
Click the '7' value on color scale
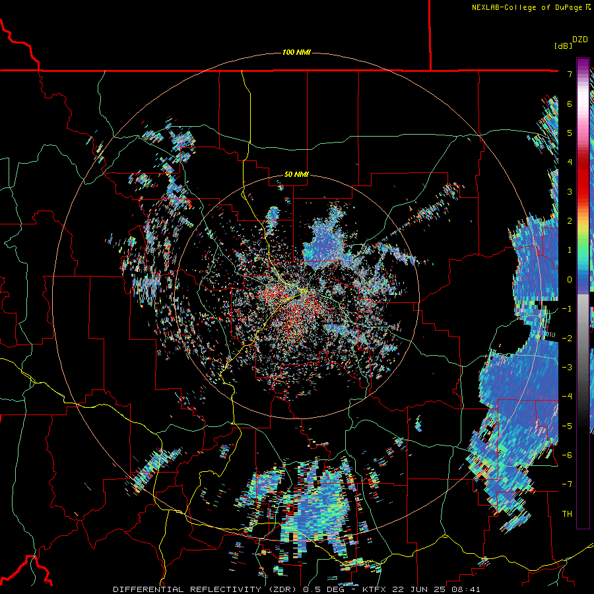pos(570,74)
